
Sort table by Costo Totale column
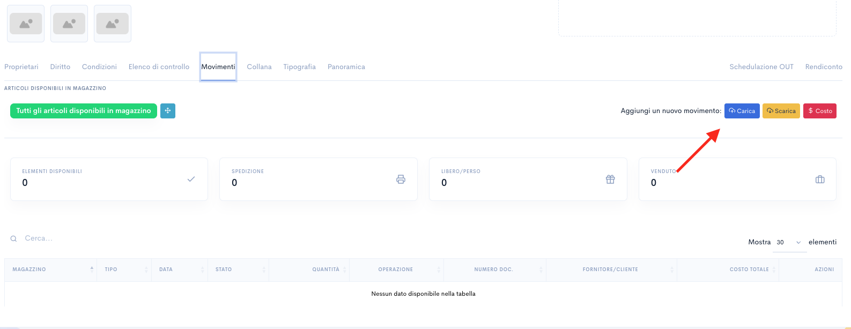click(728, 270)
